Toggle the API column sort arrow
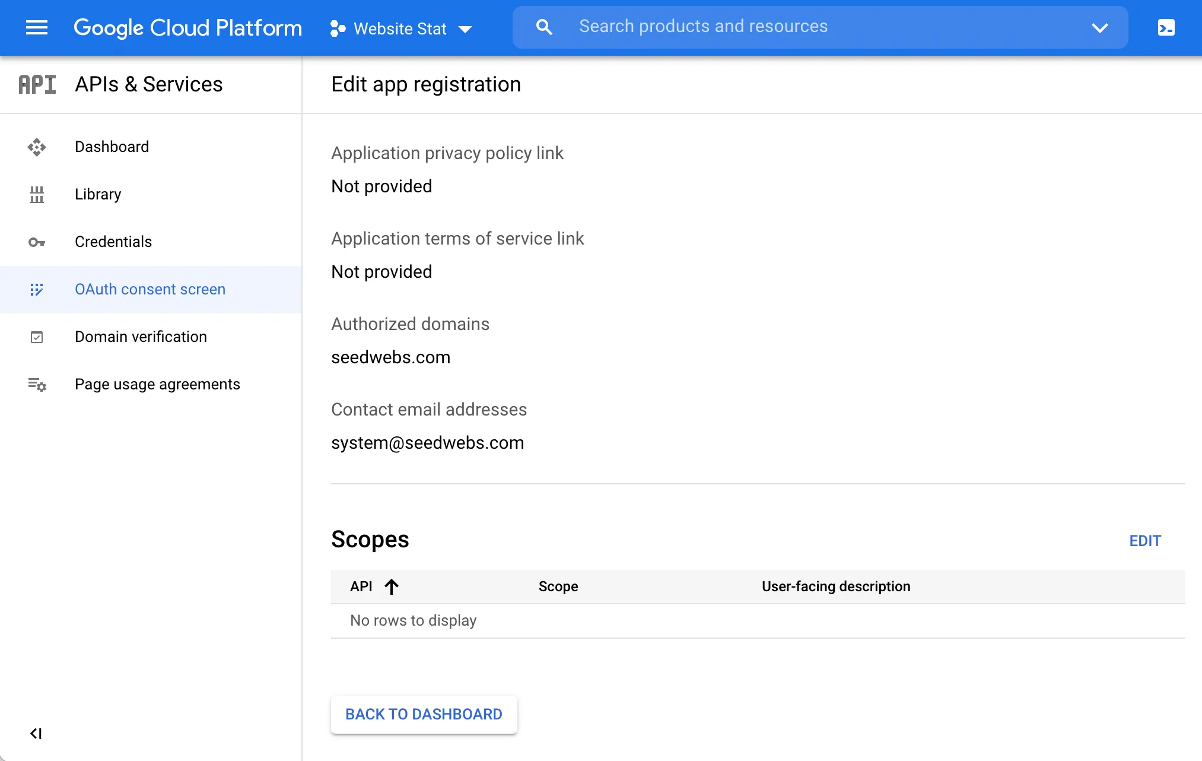Viewport: 1202px width, 761px height. (392, 586)
